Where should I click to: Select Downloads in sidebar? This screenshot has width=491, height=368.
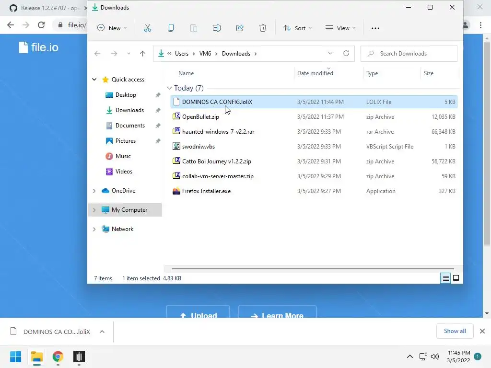tap(129, 110)
